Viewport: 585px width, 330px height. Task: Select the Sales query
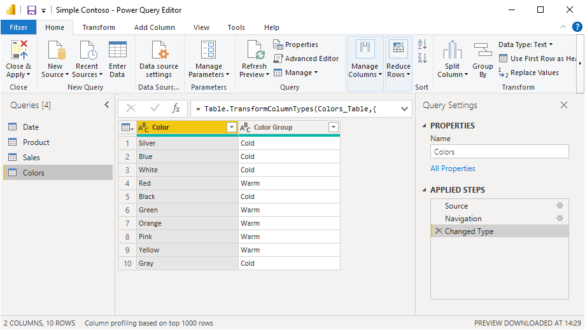click(31, 158)
